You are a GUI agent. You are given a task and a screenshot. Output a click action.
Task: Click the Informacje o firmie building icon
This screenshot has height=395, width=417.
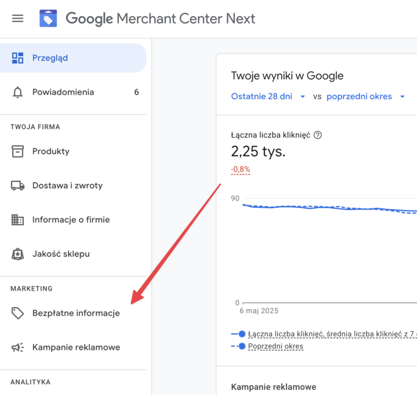point(18,220)
